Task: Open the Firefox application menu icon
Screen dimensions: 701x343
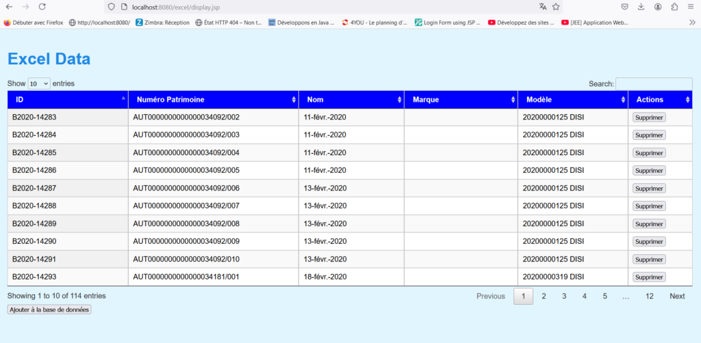Action: tap(691, 6)
